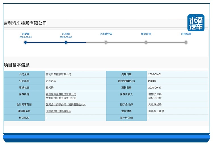Open the 北京市金杜律师事务所 link

coord(59,111)
